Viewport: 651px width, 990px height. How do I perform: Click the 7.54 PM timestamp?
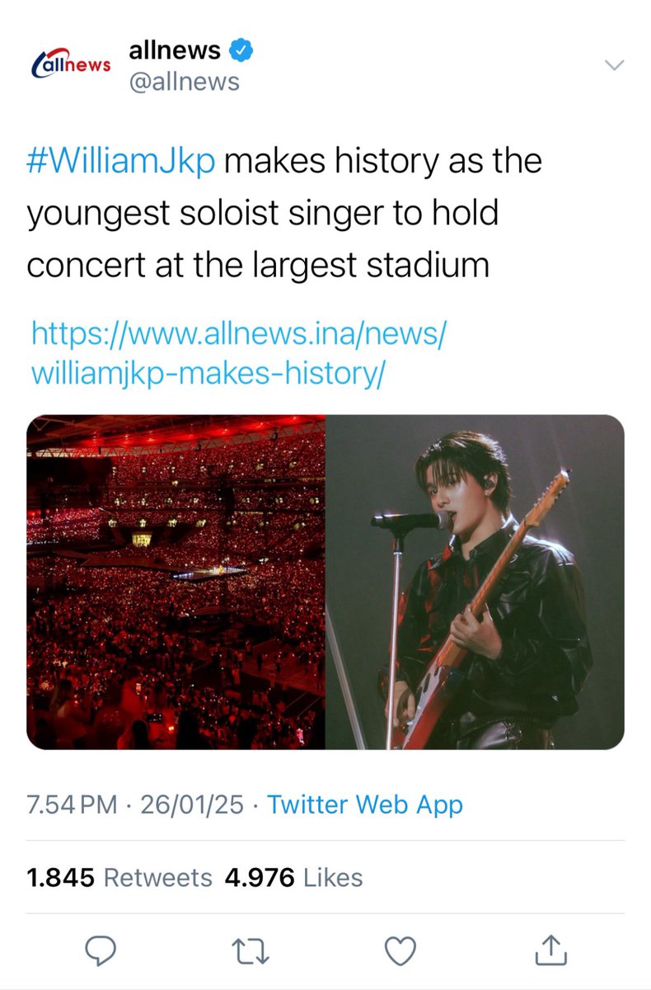pyautogui.click(x=73, y=804)
